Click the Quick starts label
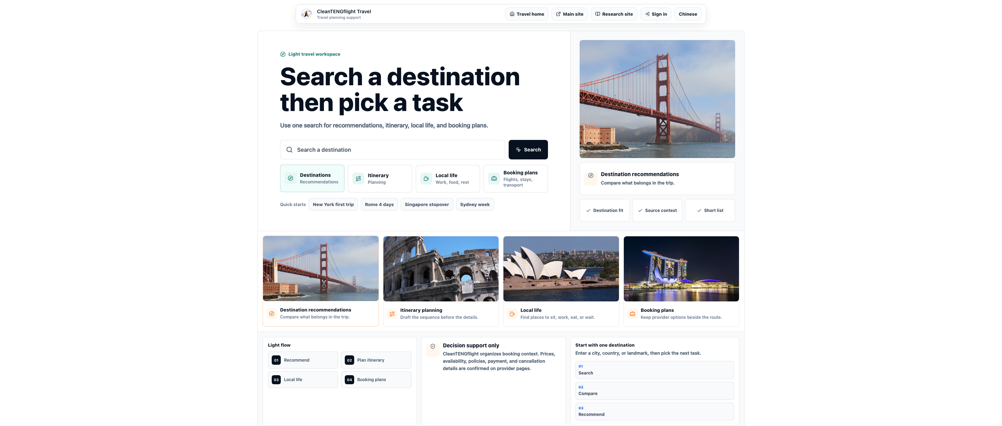Viewport: 1002px width, 426px height. 293,205
